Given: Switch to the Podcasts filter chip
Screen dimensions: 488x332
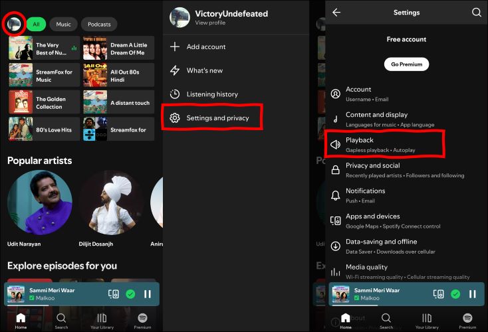Looking at the screenshot, I should (x=99, y=25).
